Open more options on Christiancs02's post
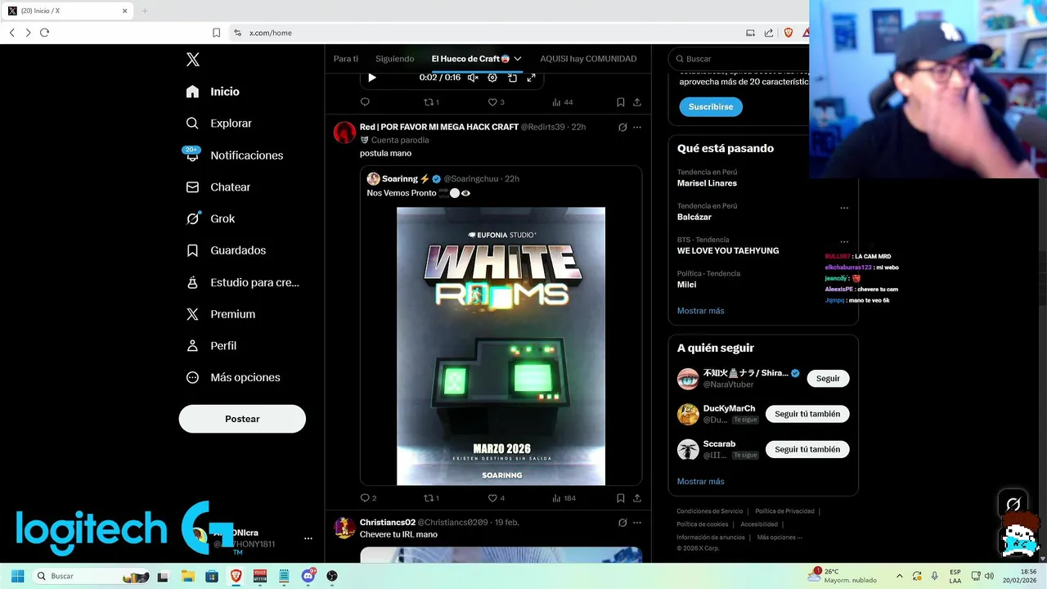The height and width of the screenshot is (589, 1047). click(637, 523)
